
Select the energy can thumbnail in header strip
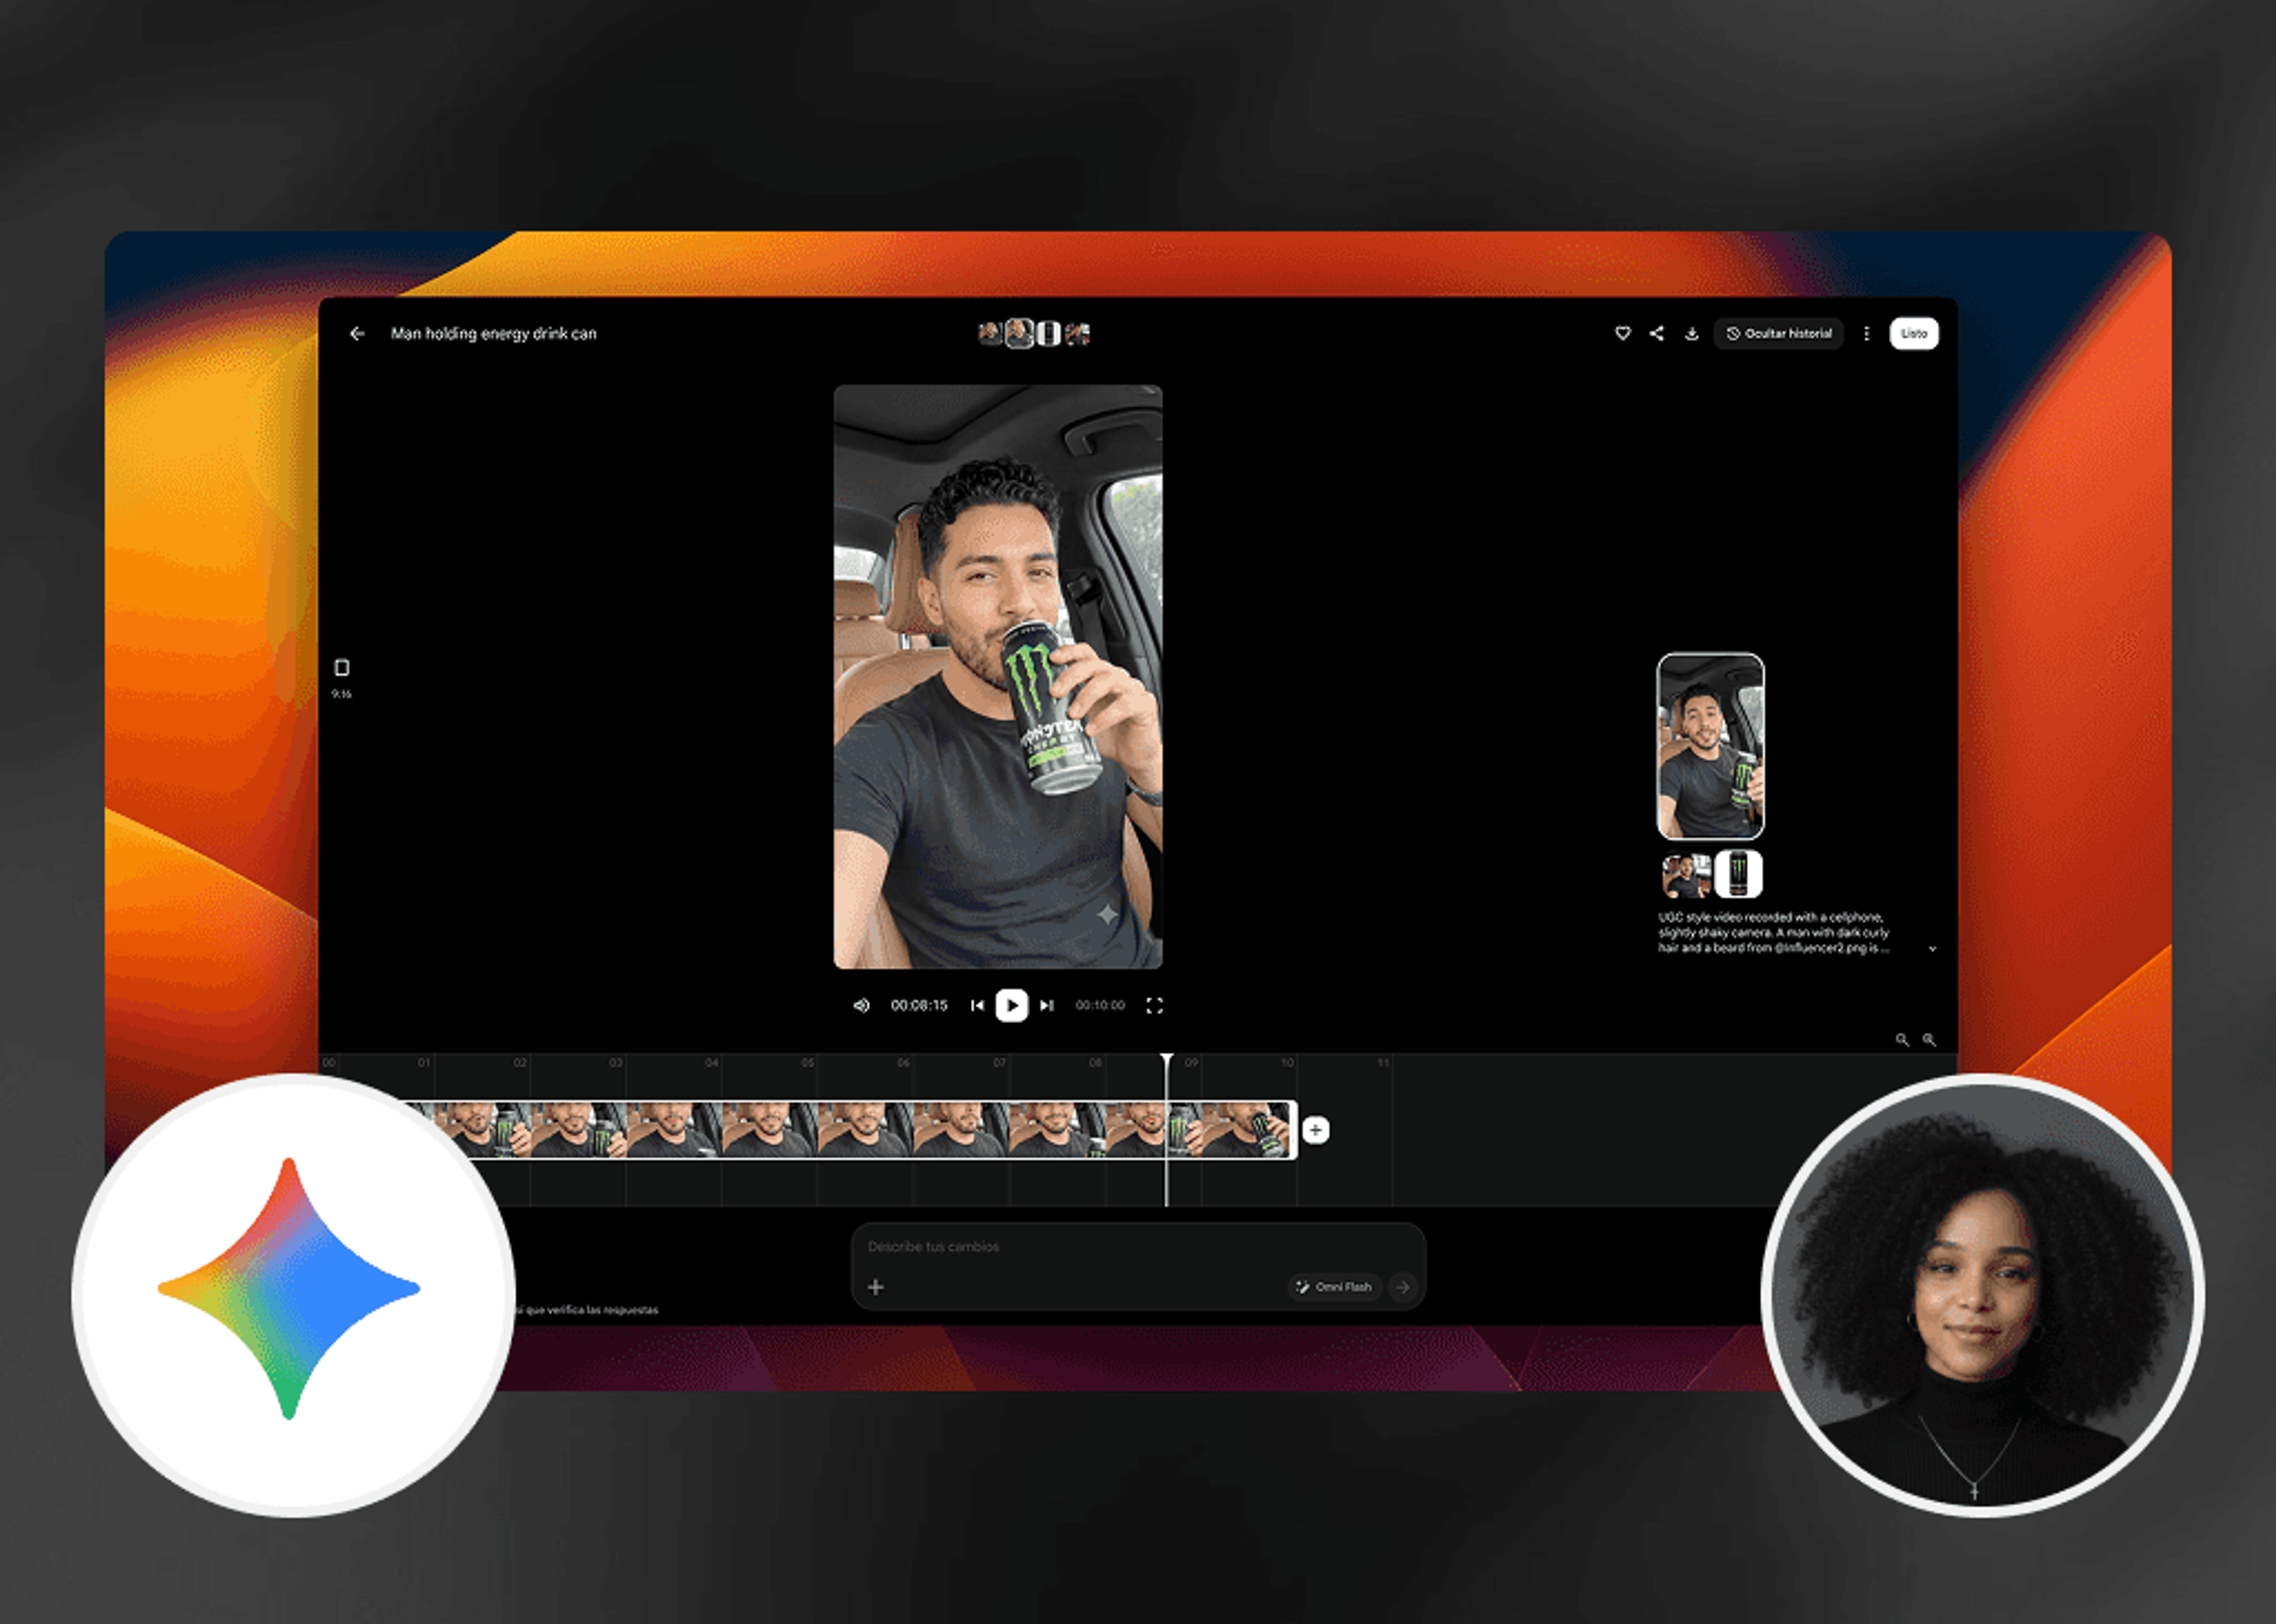coord(1047,333)
